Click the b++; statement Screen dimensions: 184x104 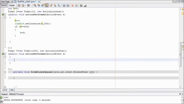tap(17, 21)
